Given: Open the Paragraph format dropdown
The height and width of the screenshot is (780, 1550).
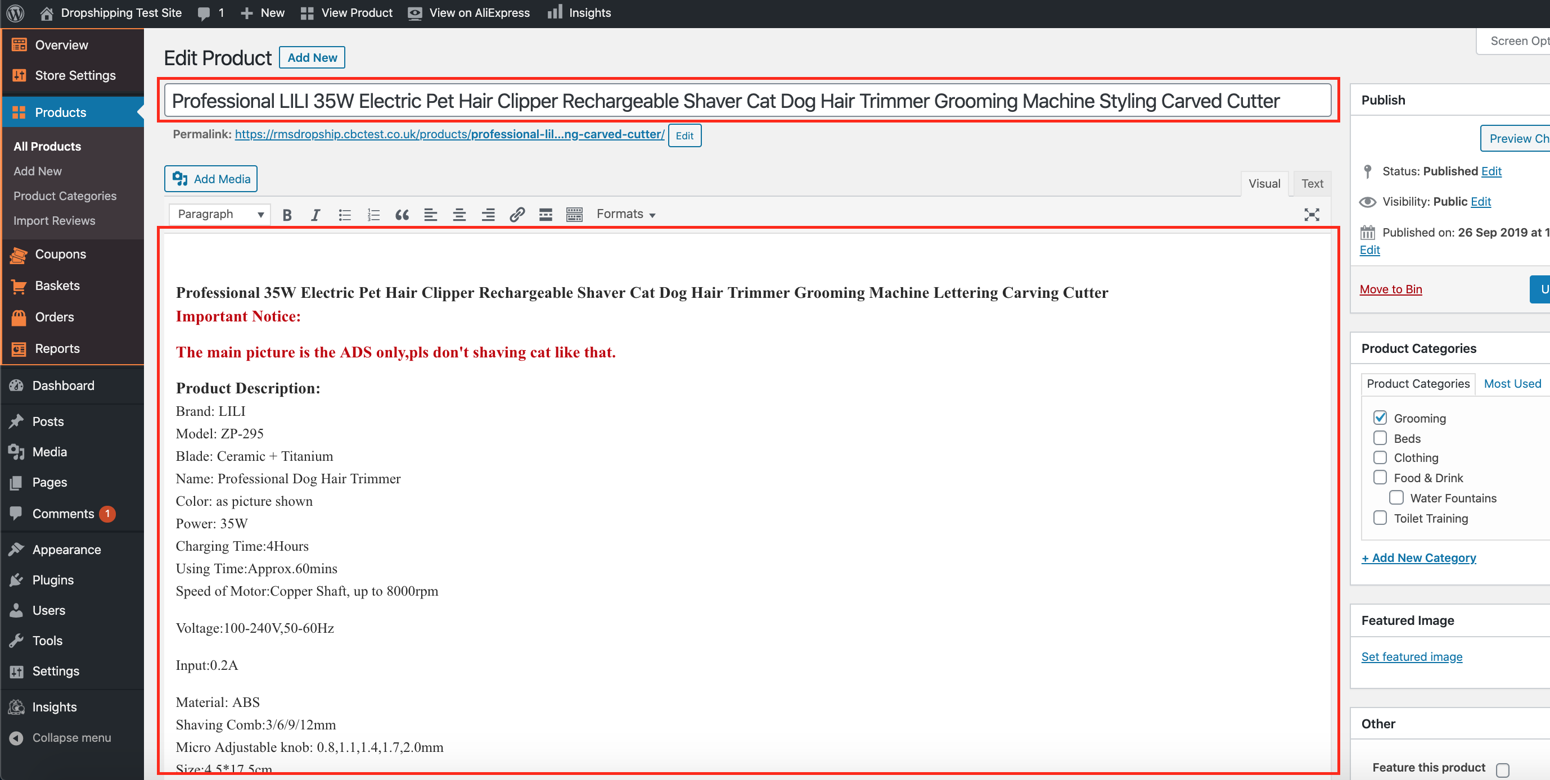Looking at the screenshot, I should tap(220, 215).
